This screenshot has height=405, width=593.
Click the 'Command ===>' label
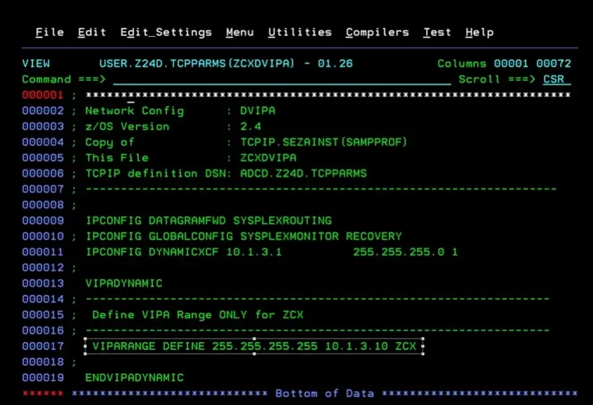pyautogui.click(x=64, y=80)
